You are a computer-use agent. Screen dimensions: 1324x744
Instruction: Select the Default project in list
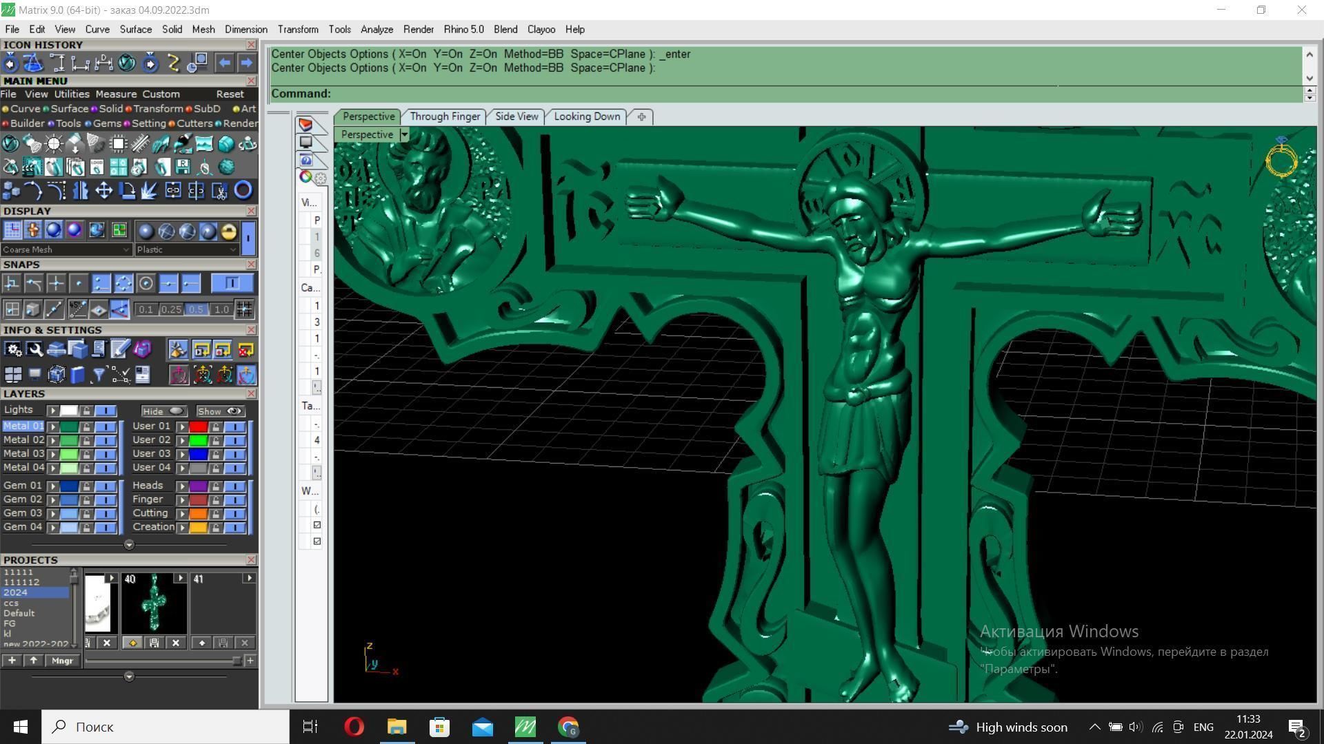click(19, 613)
